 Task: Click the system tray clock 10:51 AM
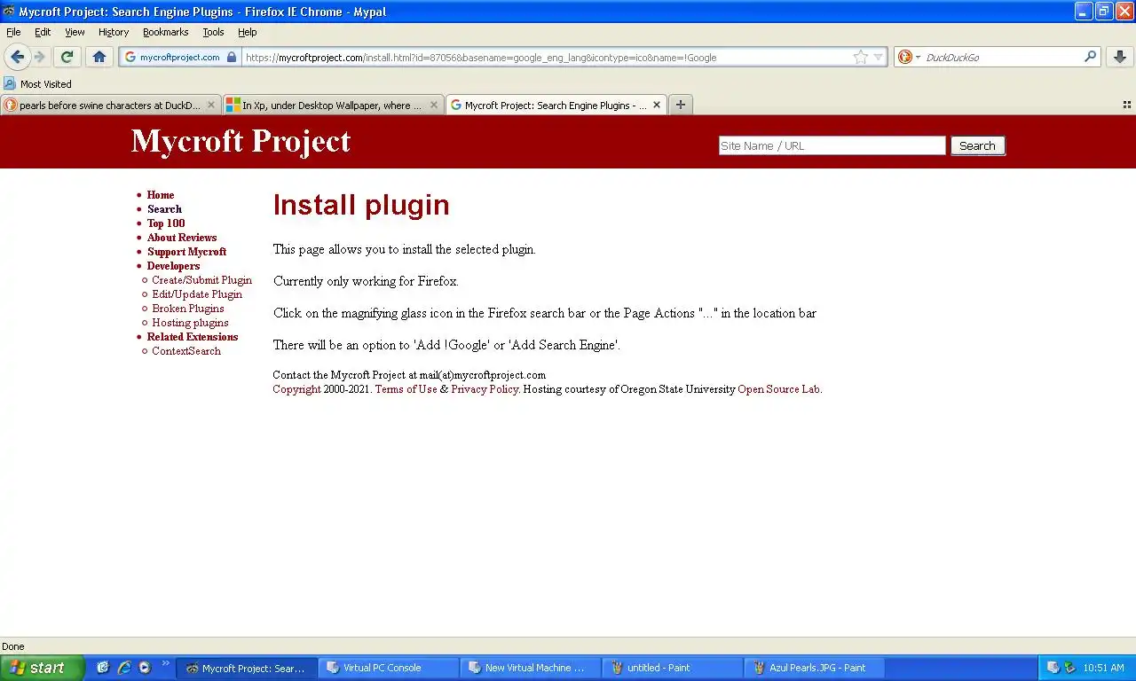pos(1104,668)
